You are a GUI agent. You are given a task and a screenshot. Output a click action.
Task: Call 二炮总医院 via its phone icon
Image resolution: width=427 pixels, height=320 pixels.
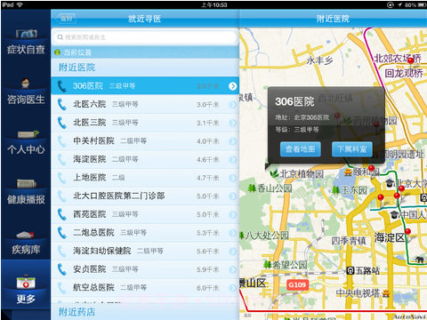pyautogui.click(x=61, y=233)
